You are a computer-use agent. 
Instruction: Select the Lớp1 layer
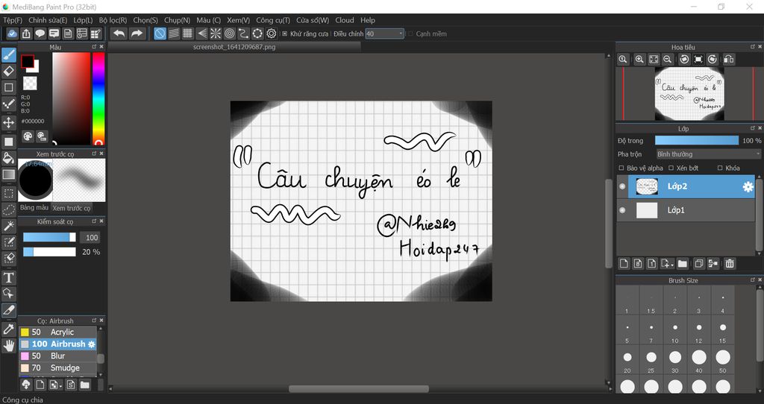coord(686,210)
